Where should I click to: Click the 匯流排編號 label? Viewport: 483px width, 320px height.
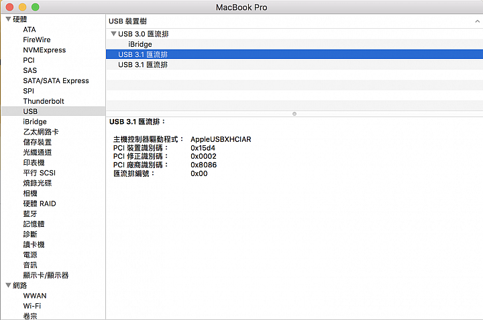tap(134, 173)
